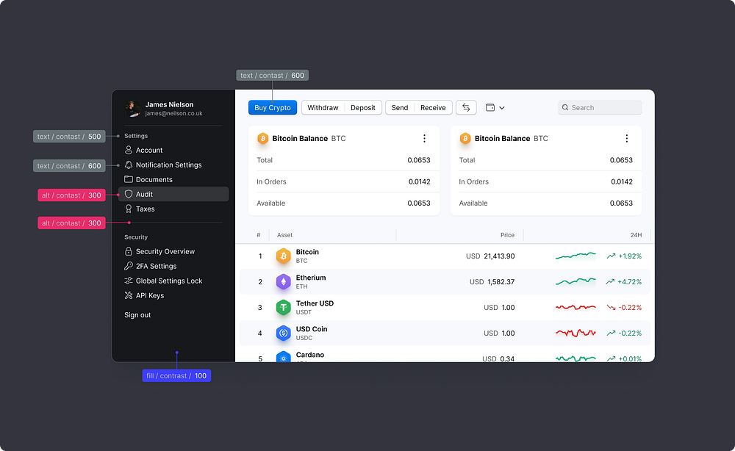The width and height of the screenshot is (735, 451).
Task: Focus the Search input field
Action: coord(600,107)
